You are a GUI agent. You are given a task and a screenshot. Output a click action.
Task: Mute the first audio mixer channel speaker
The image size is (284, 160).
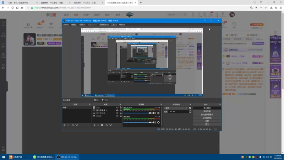(154, 113)
